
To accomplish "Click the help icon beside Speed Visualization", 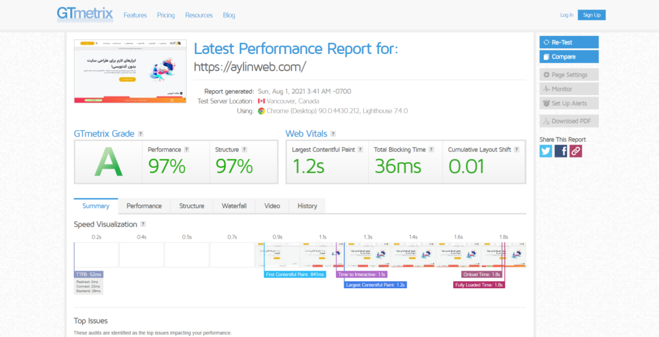I will [143, 224].
